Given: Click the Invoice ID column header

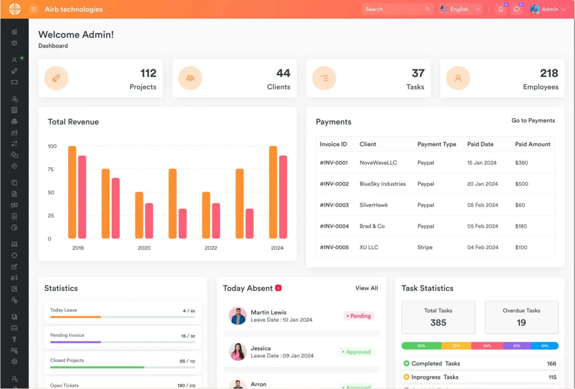Looking at the screenshot, I should point(333,144).
